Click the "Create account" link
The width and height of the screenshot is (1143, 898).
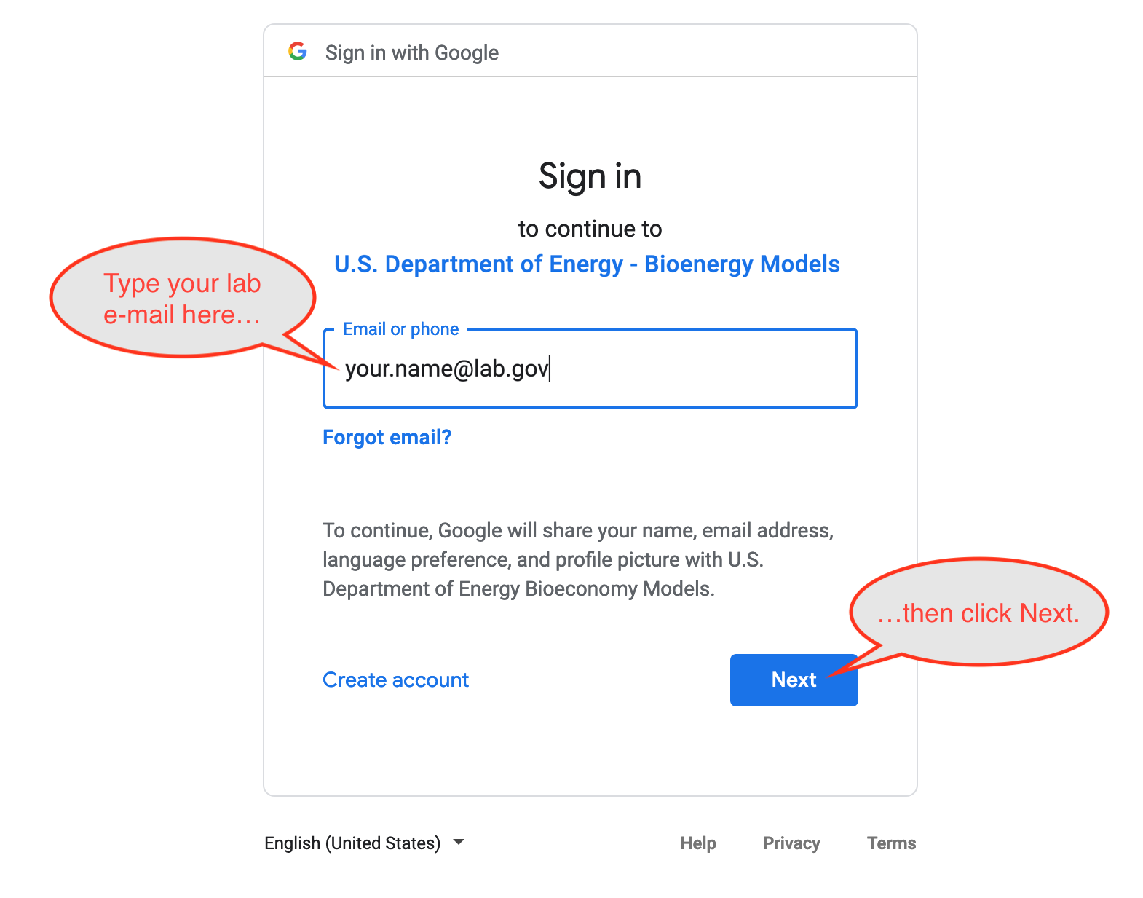(395, 680)
